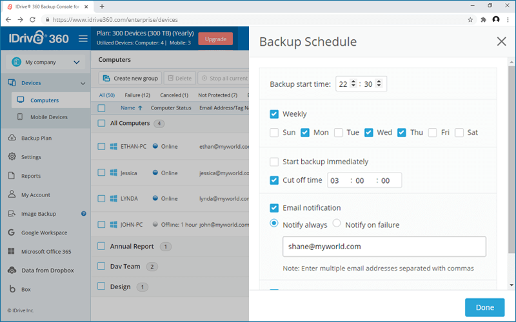This screenshot has height=322, width=516.
Task: Click the Cut off time hours field
Action: click(x=335, y=180)
